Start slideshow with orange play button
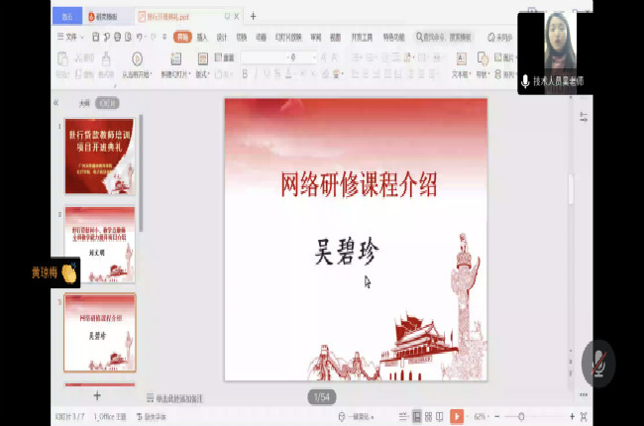The width and height of the screenshot is (644, 426). (457, 416)
